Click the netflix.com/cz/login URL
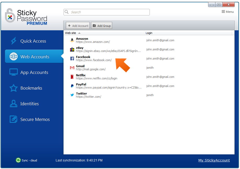 96,78
